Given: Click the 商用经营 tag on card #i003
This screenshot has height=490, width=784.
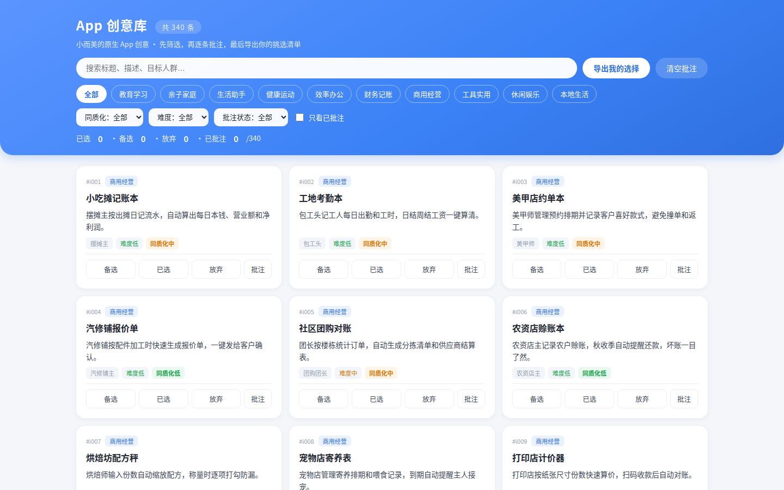Looking at the screenshot, I should click(548, 182).
